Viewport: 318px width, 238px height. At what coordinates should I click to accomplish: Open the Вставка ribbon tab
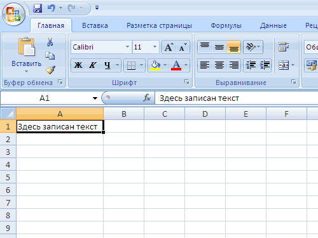point(95,25)
